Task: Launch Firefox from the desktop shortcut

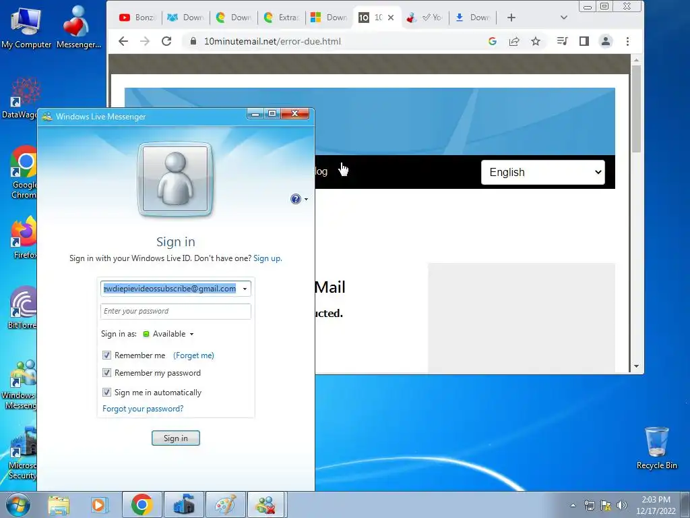Action: click(24, 238)
